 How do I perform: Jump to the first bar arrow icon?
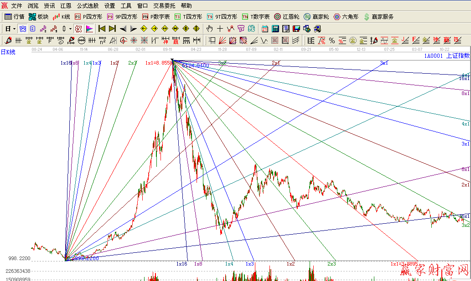tap(102, 29)
